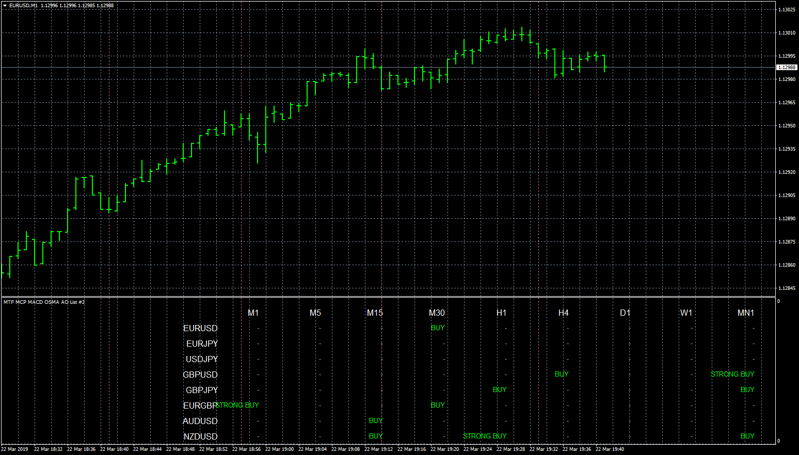799x455 pixels.
Task: Click the 1.12845 price axis label
Action: pos(787,288)
